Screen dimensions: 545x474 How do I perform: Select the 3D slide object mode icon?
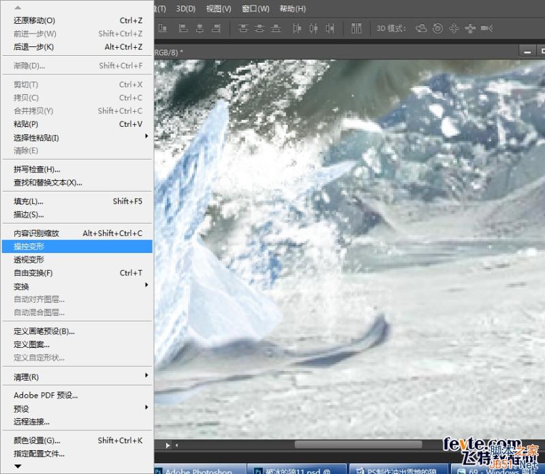[x=470, y=28]
